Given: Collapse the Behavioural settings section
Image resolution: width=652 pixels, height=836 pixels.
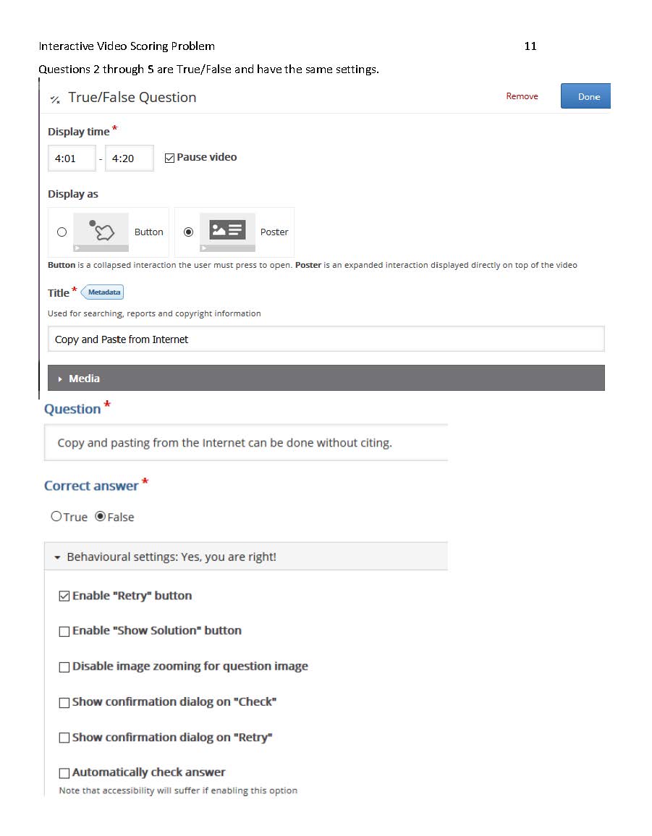Looking at the screenshot, I should 246,557.
